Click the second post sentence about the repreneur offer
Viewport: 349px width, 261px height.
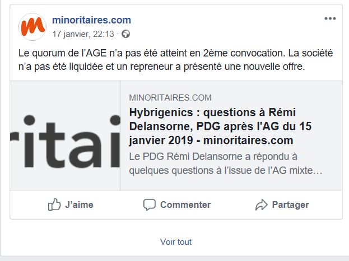(x=161, y=67)
